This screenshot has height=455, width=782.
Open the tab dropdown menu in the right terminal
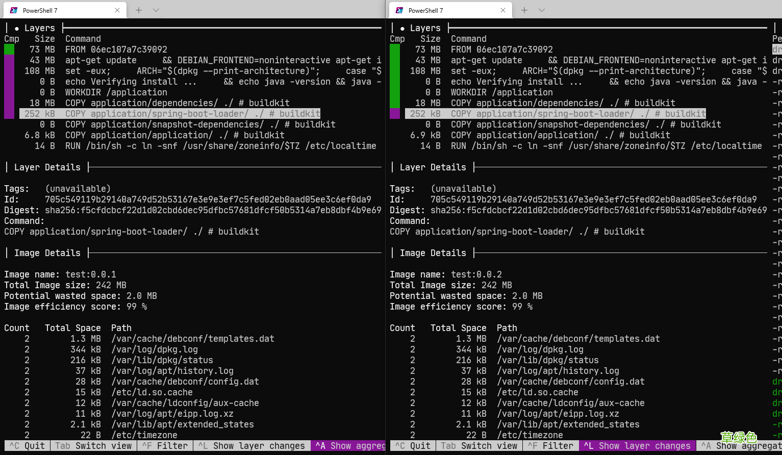pyautogui.click(x=541, y=10)
